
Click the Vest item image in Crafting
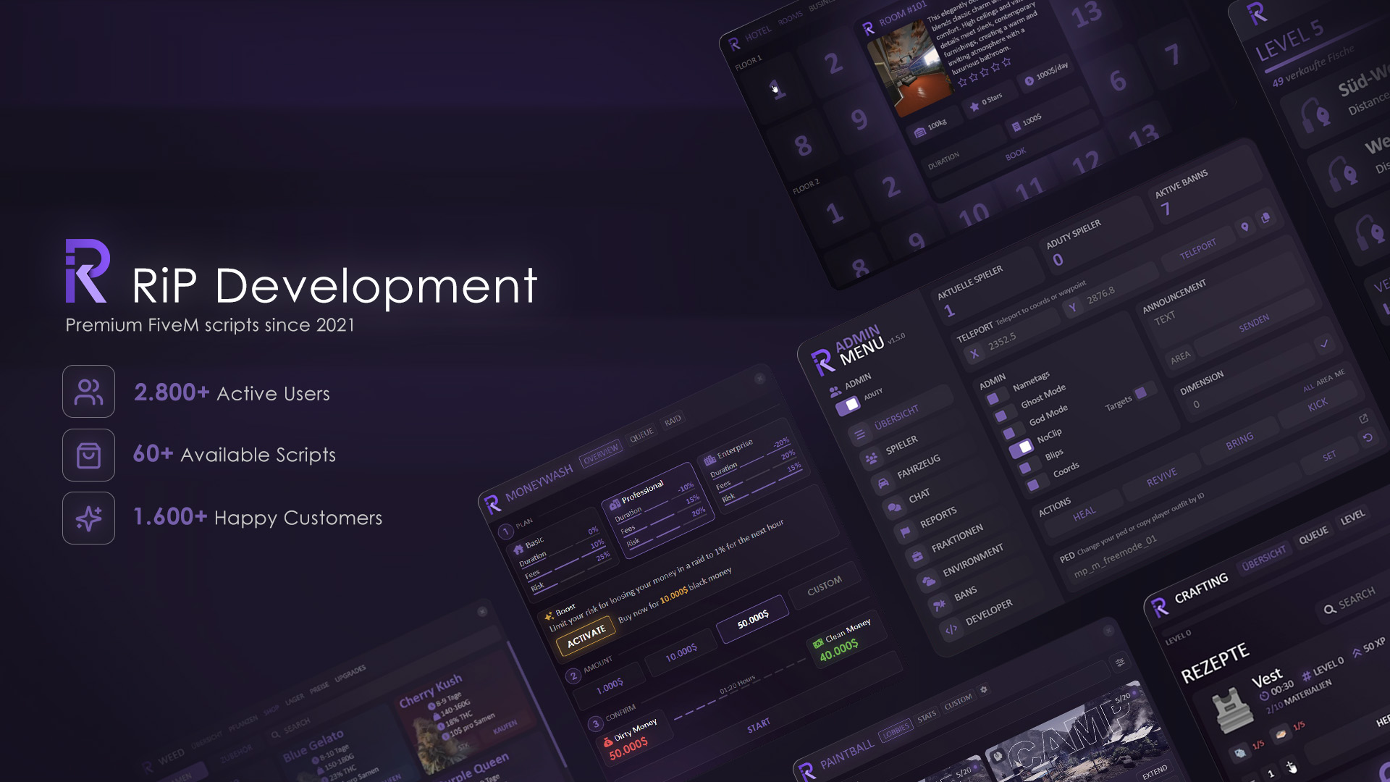click(x=1233, y=711)
